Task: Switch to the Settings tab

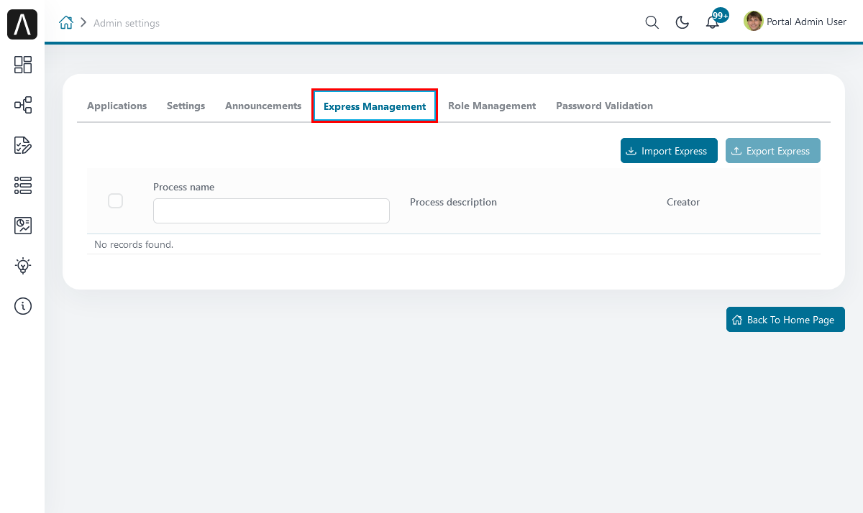Action: [186, 106]
